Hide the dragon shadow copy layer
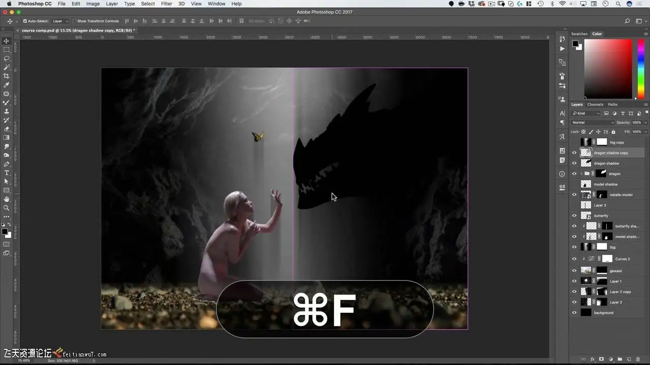Viewport: 650px width, 365px height. click(x=574, y=153)
